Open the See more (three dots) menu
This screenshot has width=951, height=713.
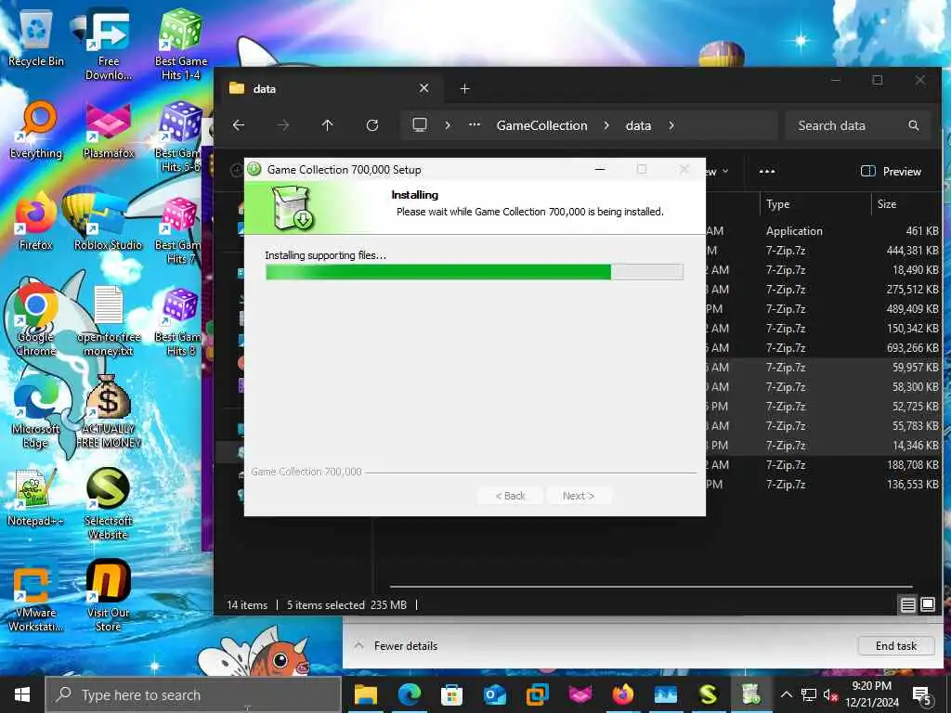coord(767,172)
